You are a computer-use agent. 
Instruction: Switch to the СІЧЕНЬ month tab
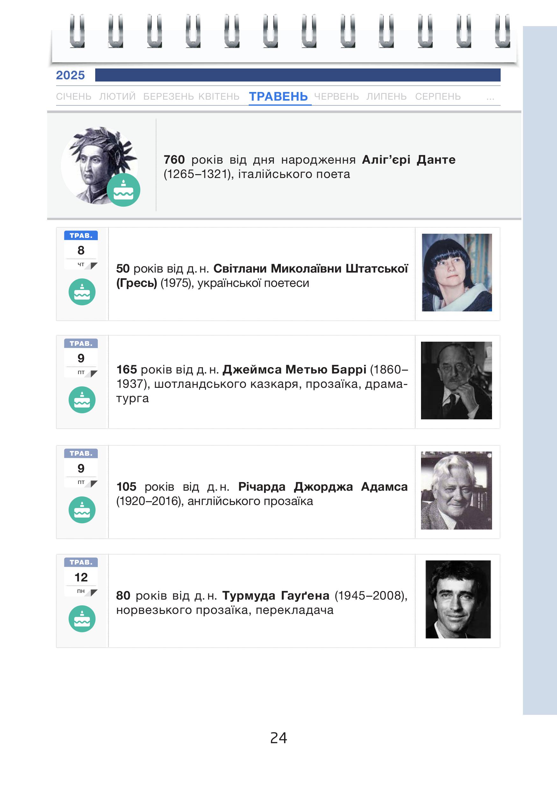(x=74, y=96)
